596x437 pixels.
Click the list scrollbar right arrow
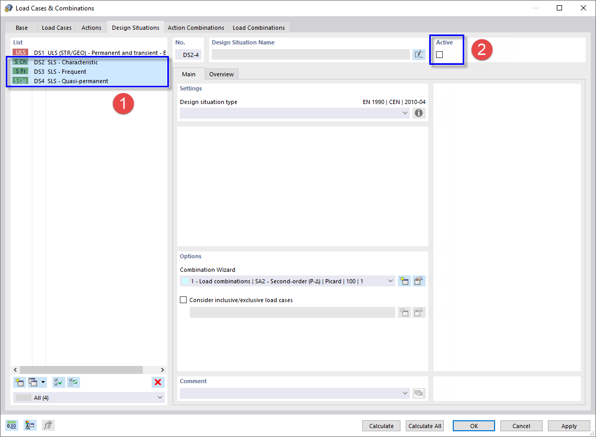[x=163, y=370]
